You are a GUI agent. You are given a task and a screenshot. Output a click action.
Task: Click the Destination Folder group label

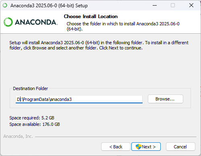pos(30,88)
